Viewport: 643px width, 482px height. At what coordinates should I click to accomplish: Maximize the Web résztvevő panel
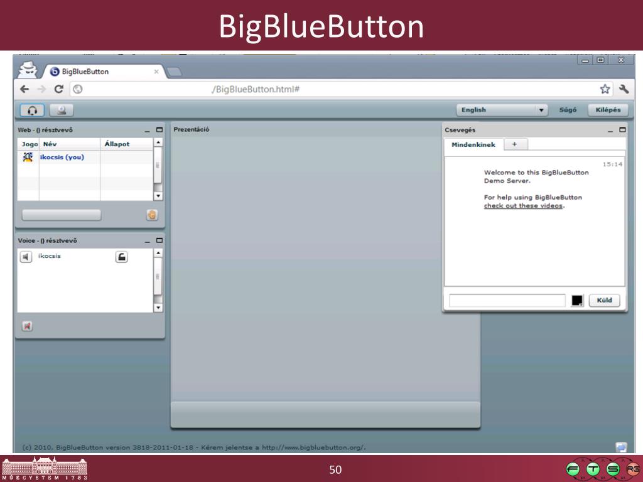[x=159, y=130]
